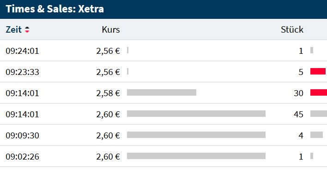The height and width of the screenshot is (172, 327).
Task: Select the 09:24:01 trade time
Action: [22, 51]
